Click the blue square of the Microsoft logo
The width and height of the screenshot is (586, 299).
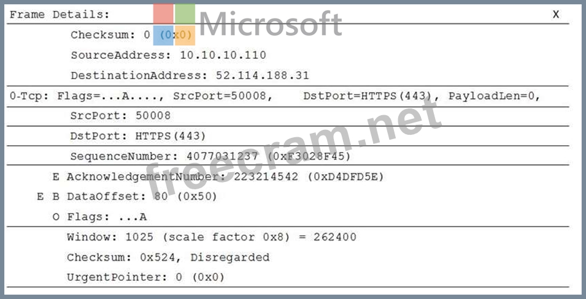click(x=163, y=36)
